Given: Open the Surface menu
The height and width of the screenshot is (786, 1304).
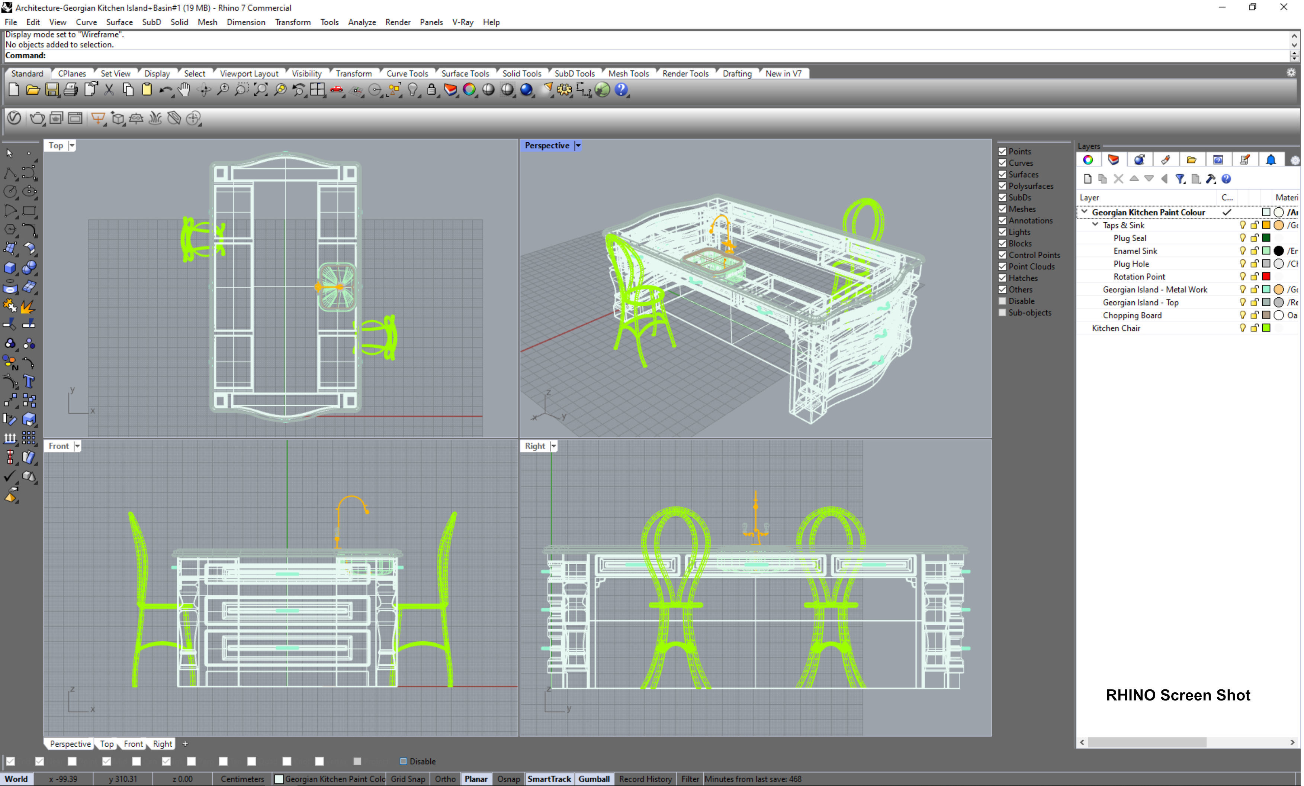Looking at the screenshot, I should (x=119, y=22).
